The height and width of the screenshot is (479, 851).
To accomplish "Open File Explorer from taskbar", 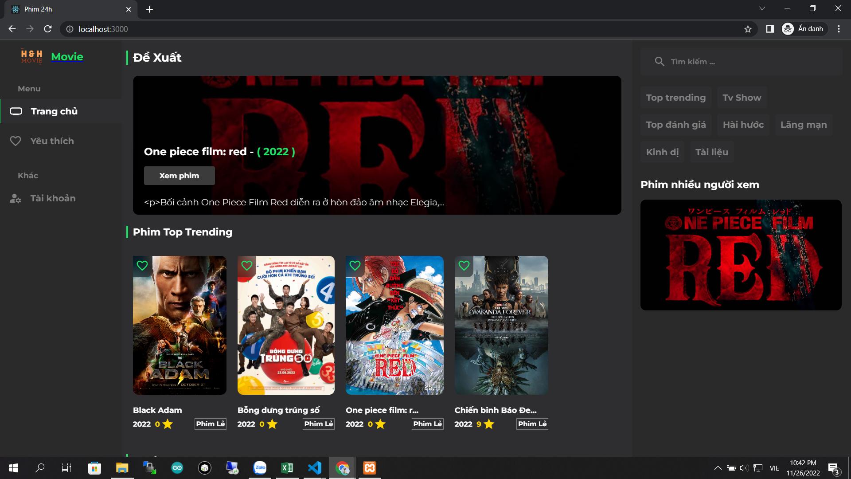I will (122, 468).
